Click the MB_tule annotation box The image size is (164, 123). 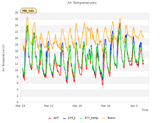click(28, 11)
